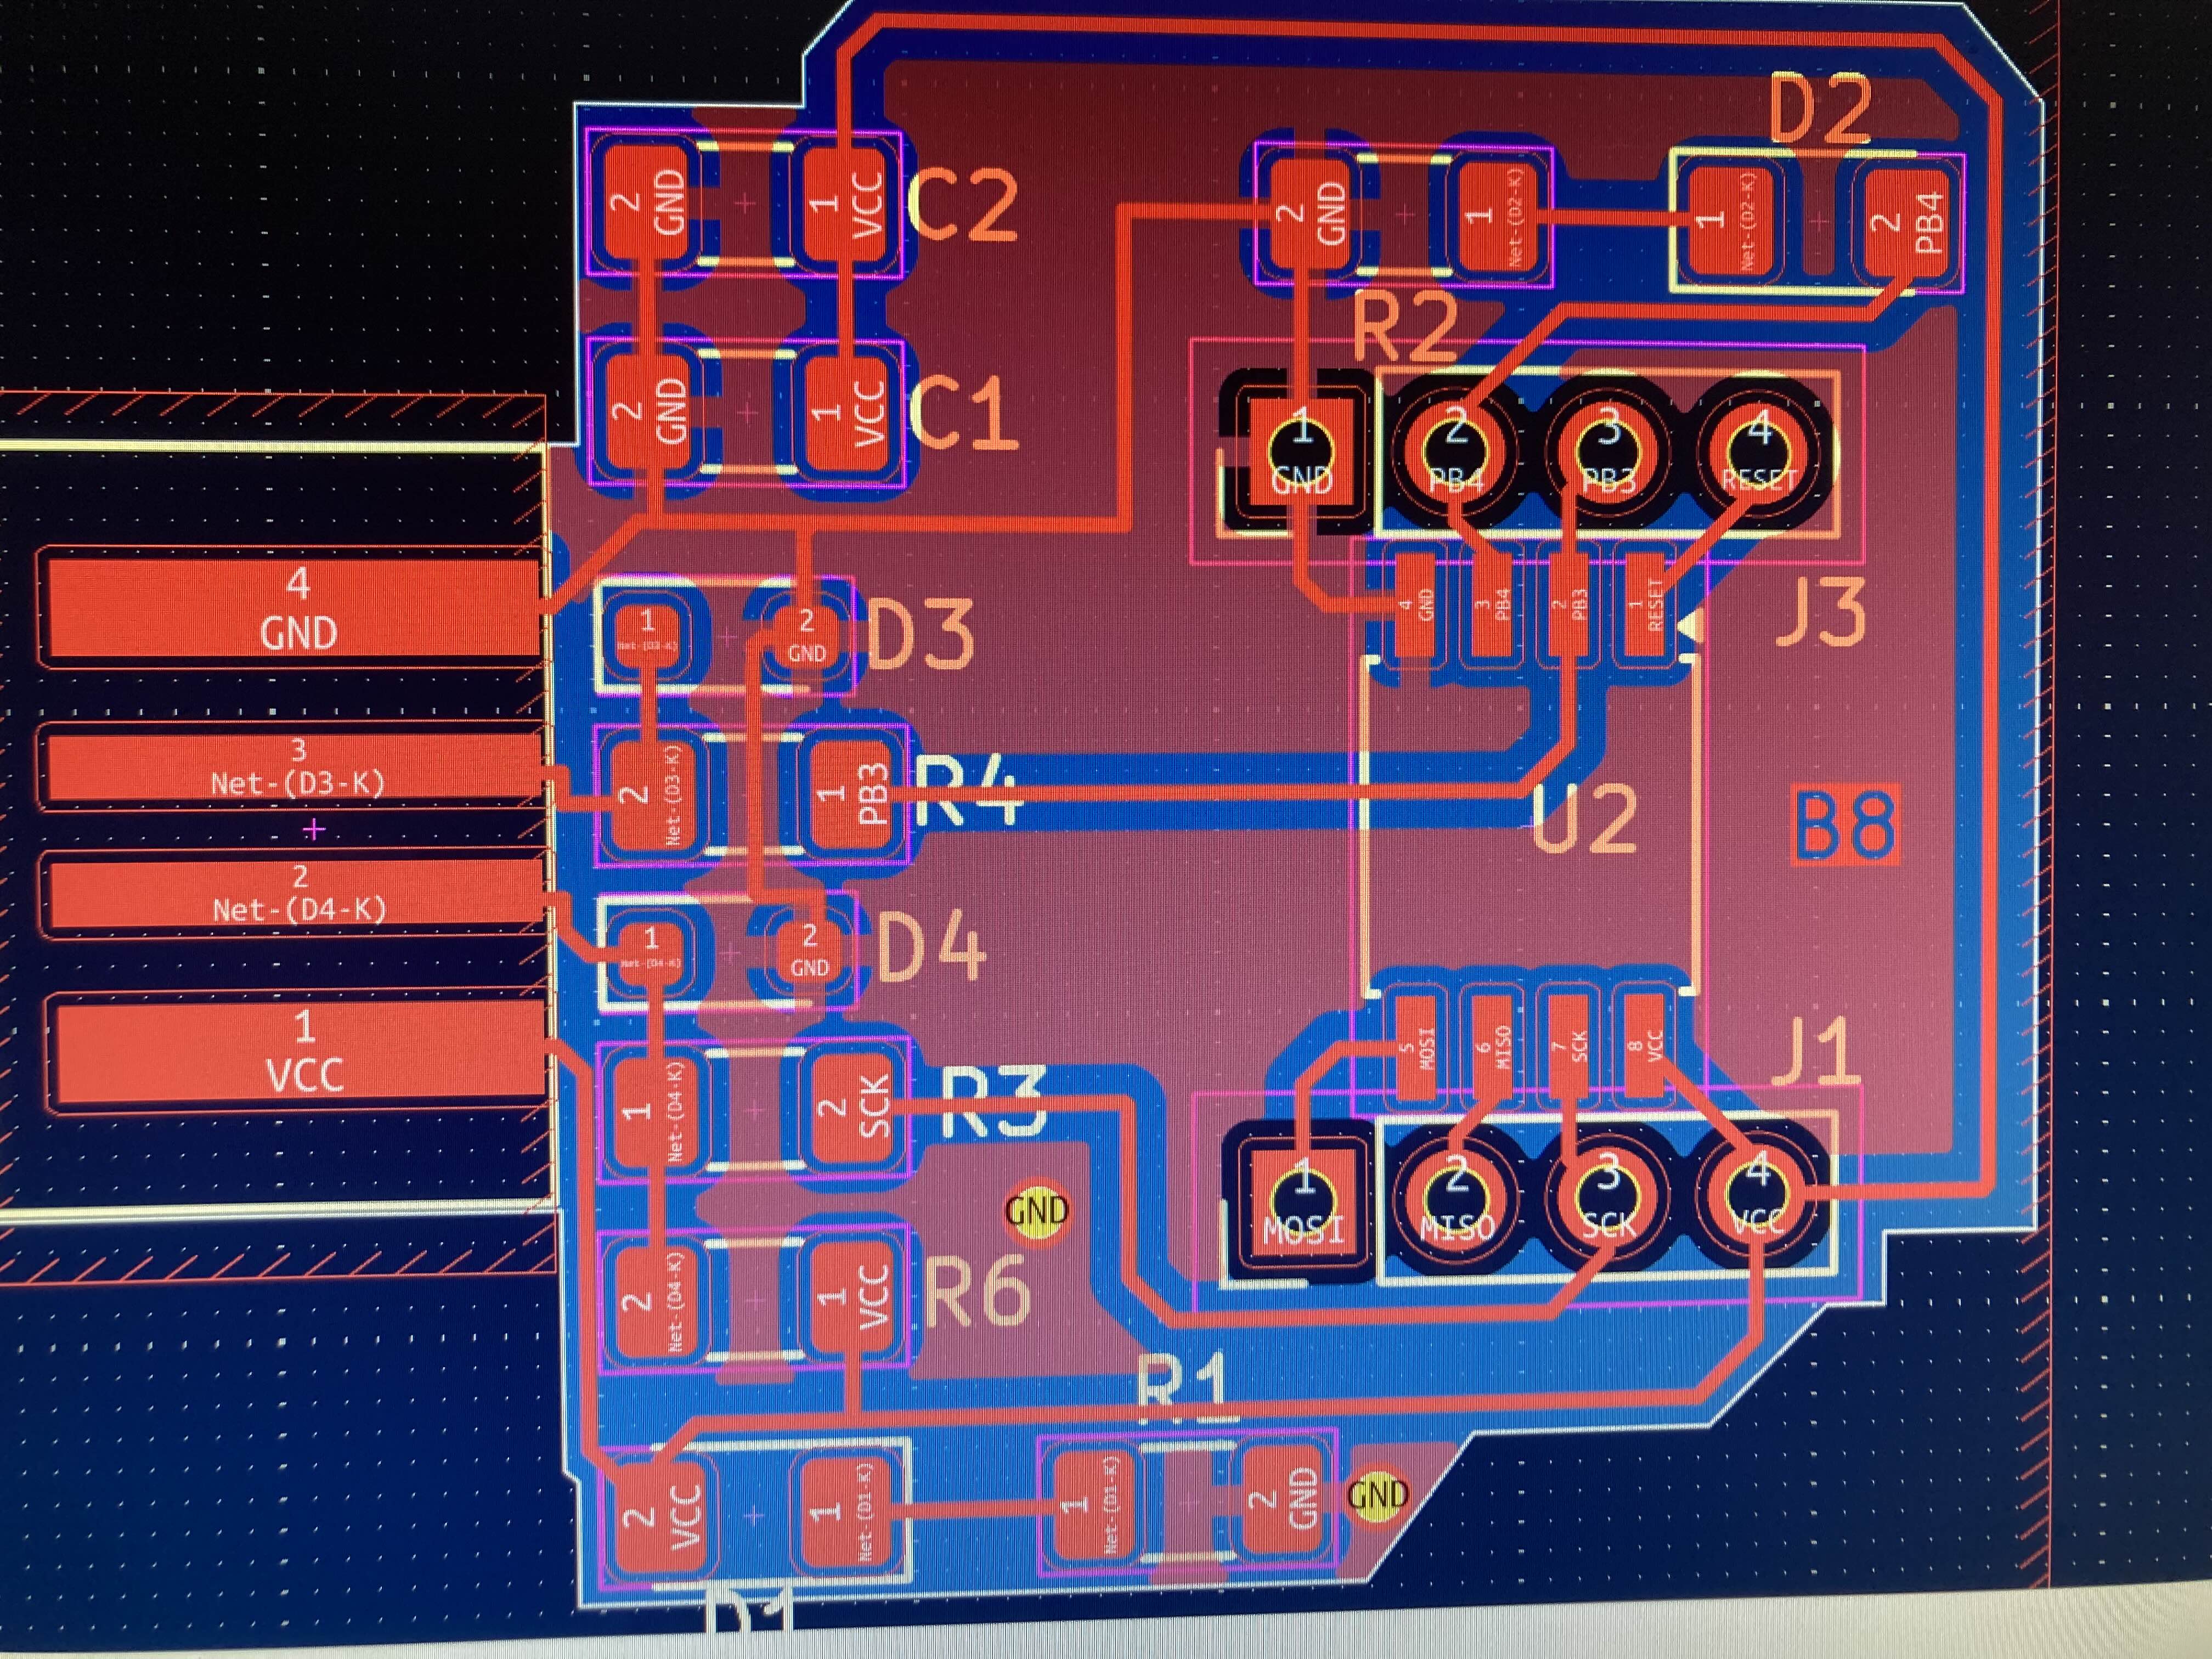Select the PB4 pad of diode D2
Screen dimensions: 2212x1659
[x=1906, y=222]
